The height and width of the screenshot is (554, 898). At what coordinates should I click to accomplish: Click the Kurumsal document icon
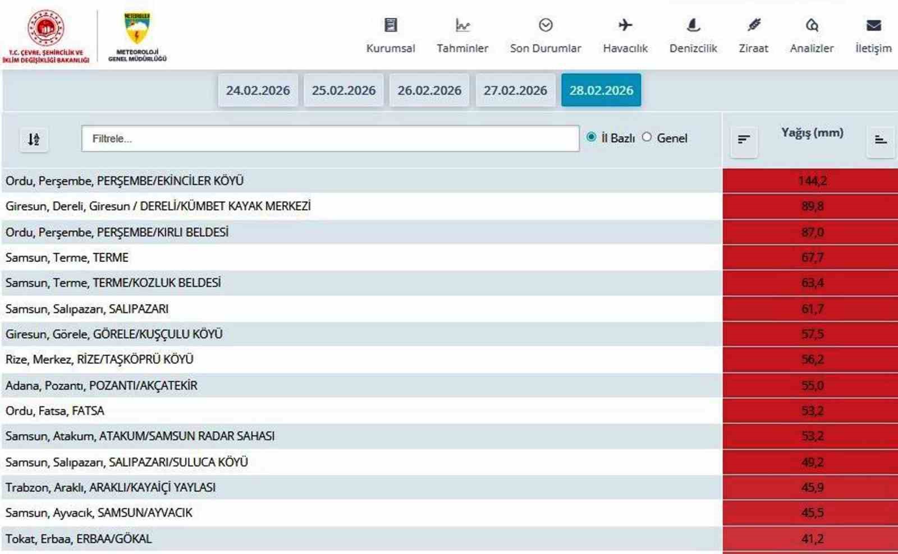click(x=390, y=24)
